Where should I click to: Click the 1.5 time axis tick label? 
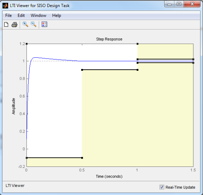tap(193, 170)
